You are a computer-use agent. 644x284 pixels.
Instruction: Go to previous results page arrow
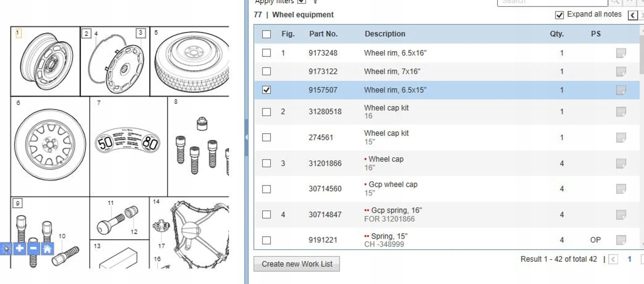pos(613,259)
